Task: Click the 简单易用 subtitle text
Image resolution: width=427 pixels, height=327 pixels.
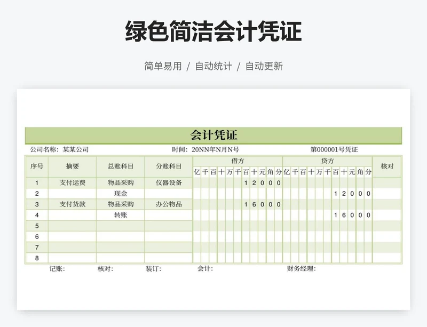Action: pyautogui.click(x=163, y=66)
